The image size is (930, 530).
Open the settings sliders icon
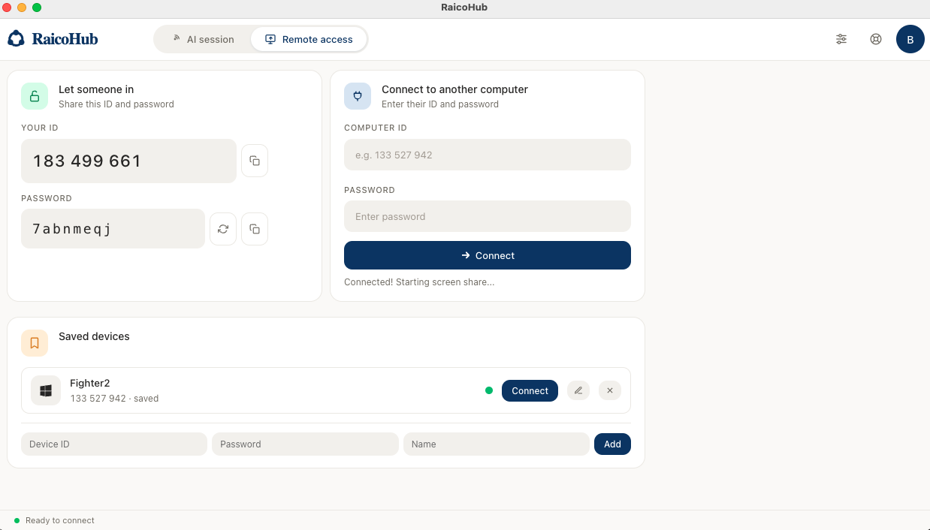[841, 39]
